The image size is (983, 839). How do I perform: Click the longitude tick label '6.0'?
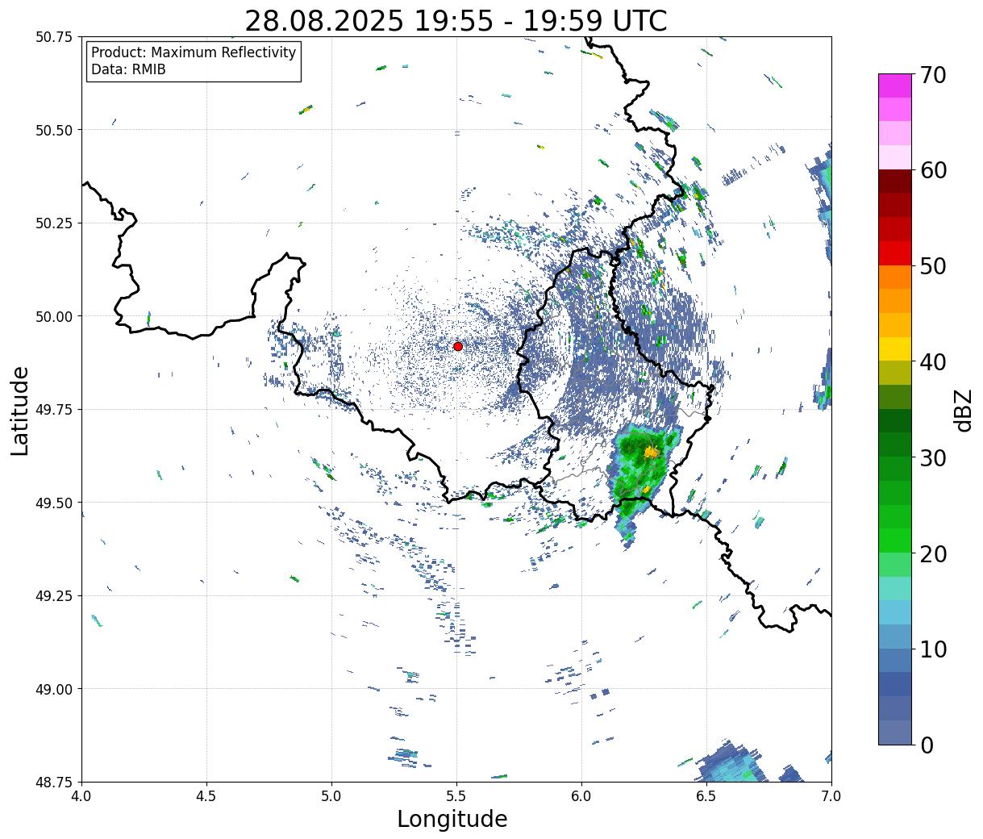[x=581, y=796]
